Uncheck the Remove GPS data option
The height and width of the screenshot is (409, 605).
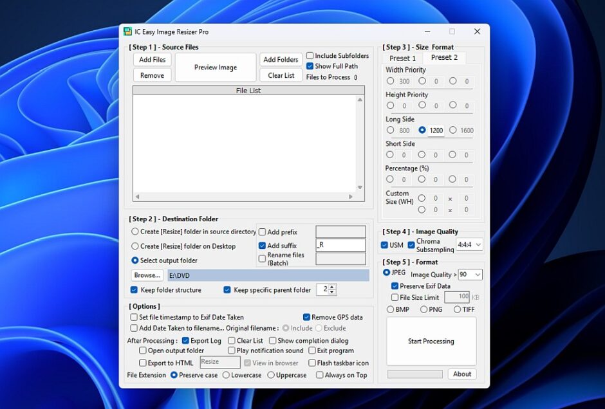click(307, 317)
